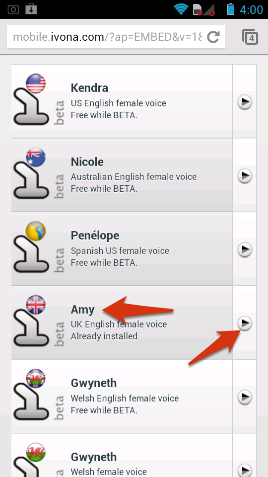Tap the Kendra US flag icon
This screenshot has width=268, height=477.
(x=36, y=83)
